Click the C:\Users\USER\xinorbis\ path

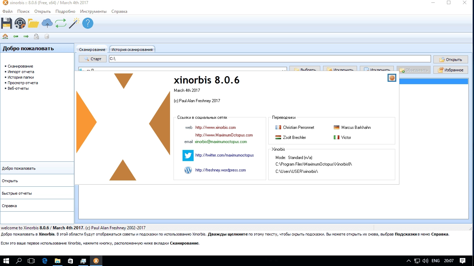(x=297, y=171)
